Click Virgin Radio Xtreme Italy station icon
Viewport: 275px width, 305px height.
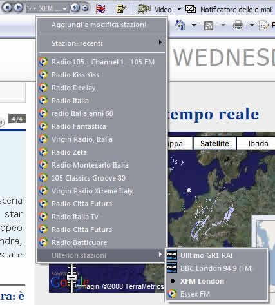44,191
